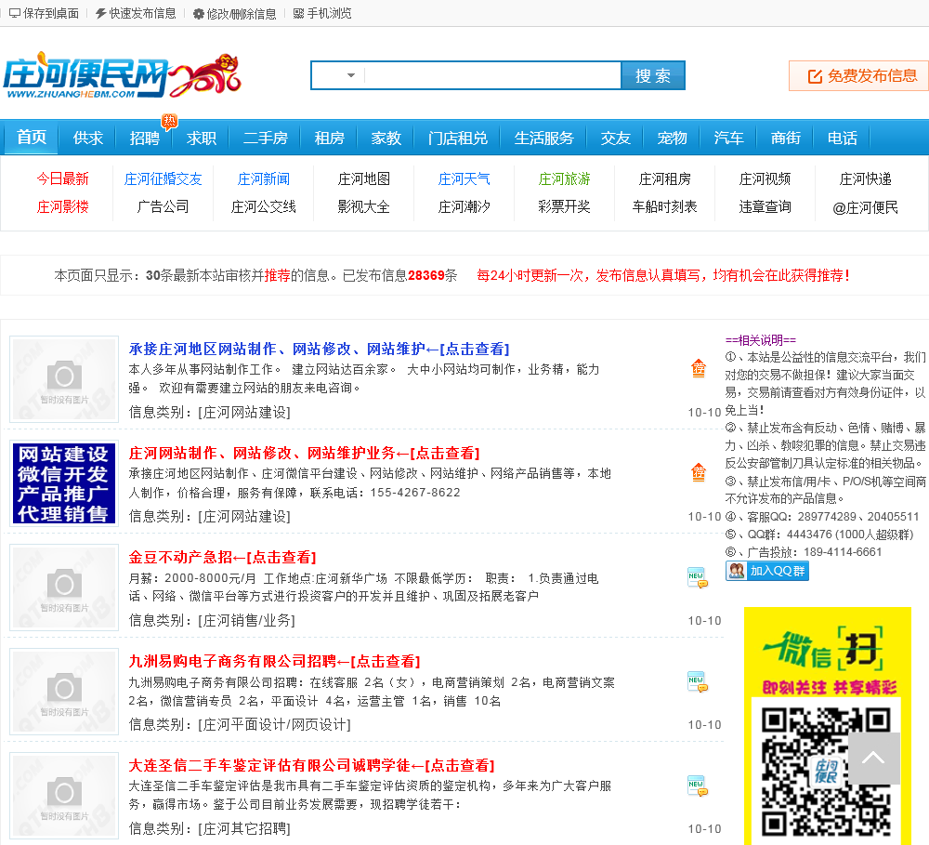Open 庄河网站制作、网站修改 listing title
This screenshot has width=929, height=845.
305,453
